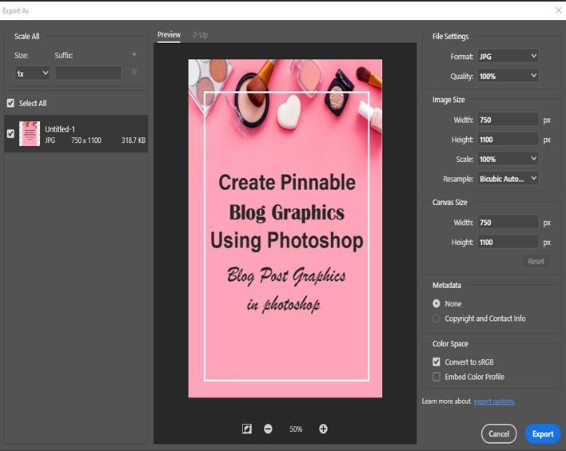Toggle the Select All checkbox

(10, 103)
